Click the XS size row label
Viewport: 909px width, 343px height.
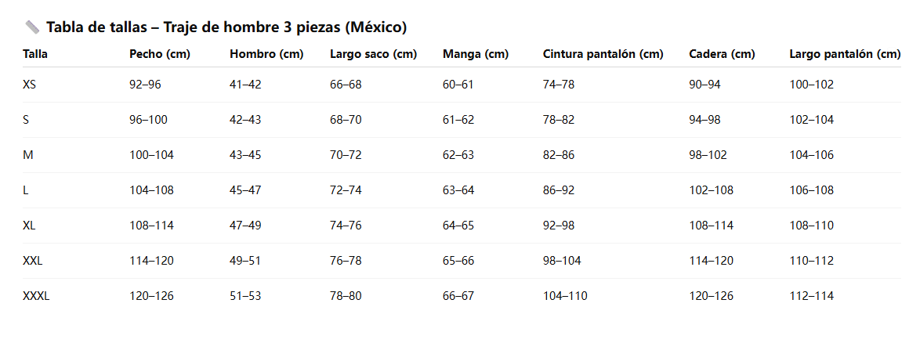pyautogui.click(x=29, y=85)
